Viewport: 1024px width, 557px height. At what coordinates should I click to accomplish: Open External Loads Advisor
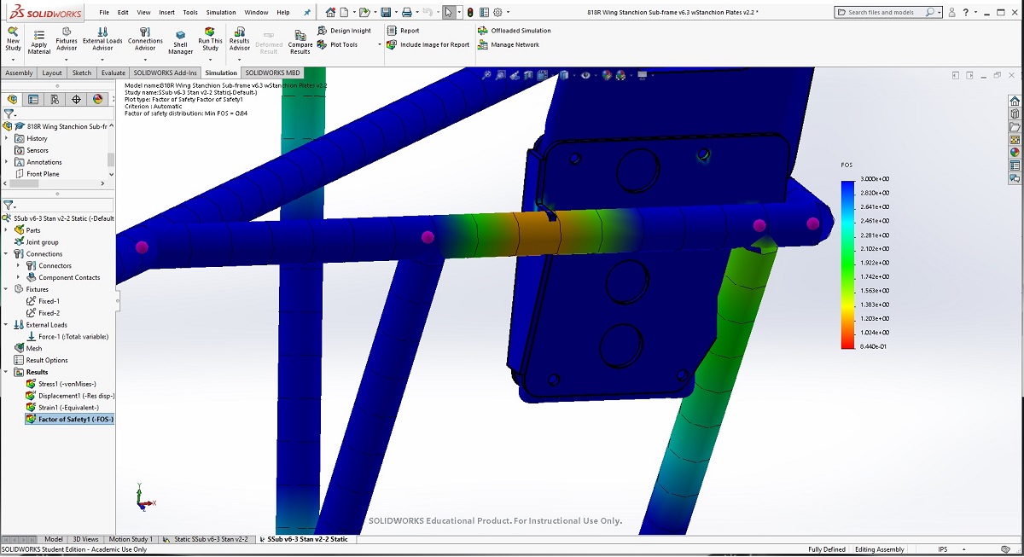click(x=102, y=38)
